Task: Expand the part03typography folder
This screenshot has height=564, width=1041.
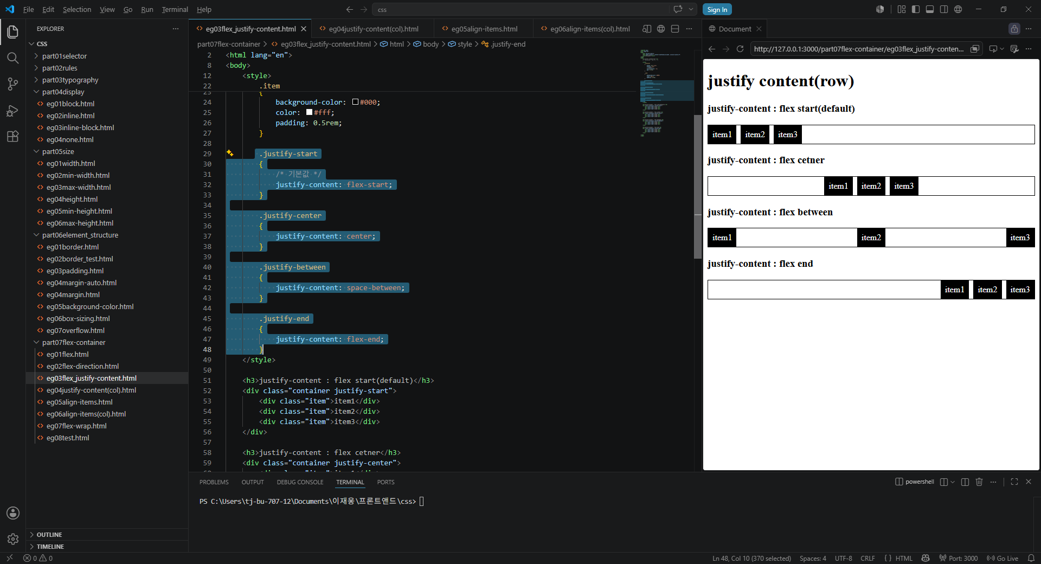Action: tap(70, 80)
